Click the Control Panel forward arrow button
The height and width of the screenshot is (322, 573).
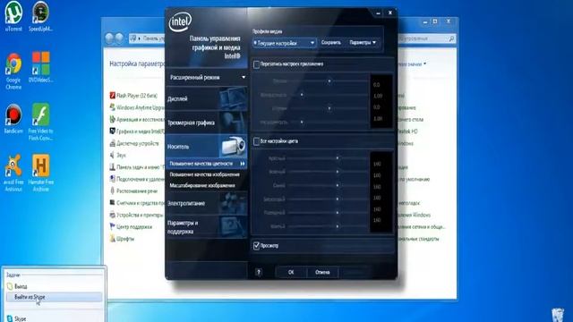click(119, 38)
